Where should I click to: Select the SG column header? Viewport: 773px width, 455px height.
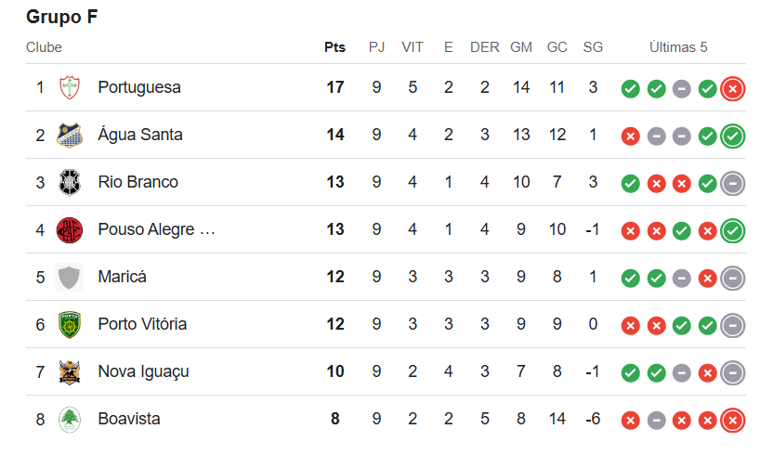593,47
